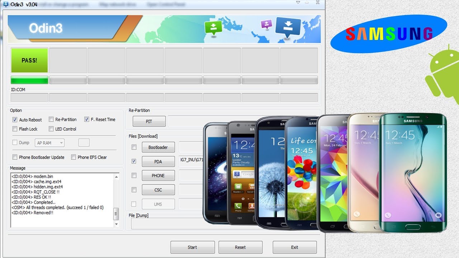Click Message log scroll up arrow
This screenshot has height=258, width=459.
coord(116,177)
